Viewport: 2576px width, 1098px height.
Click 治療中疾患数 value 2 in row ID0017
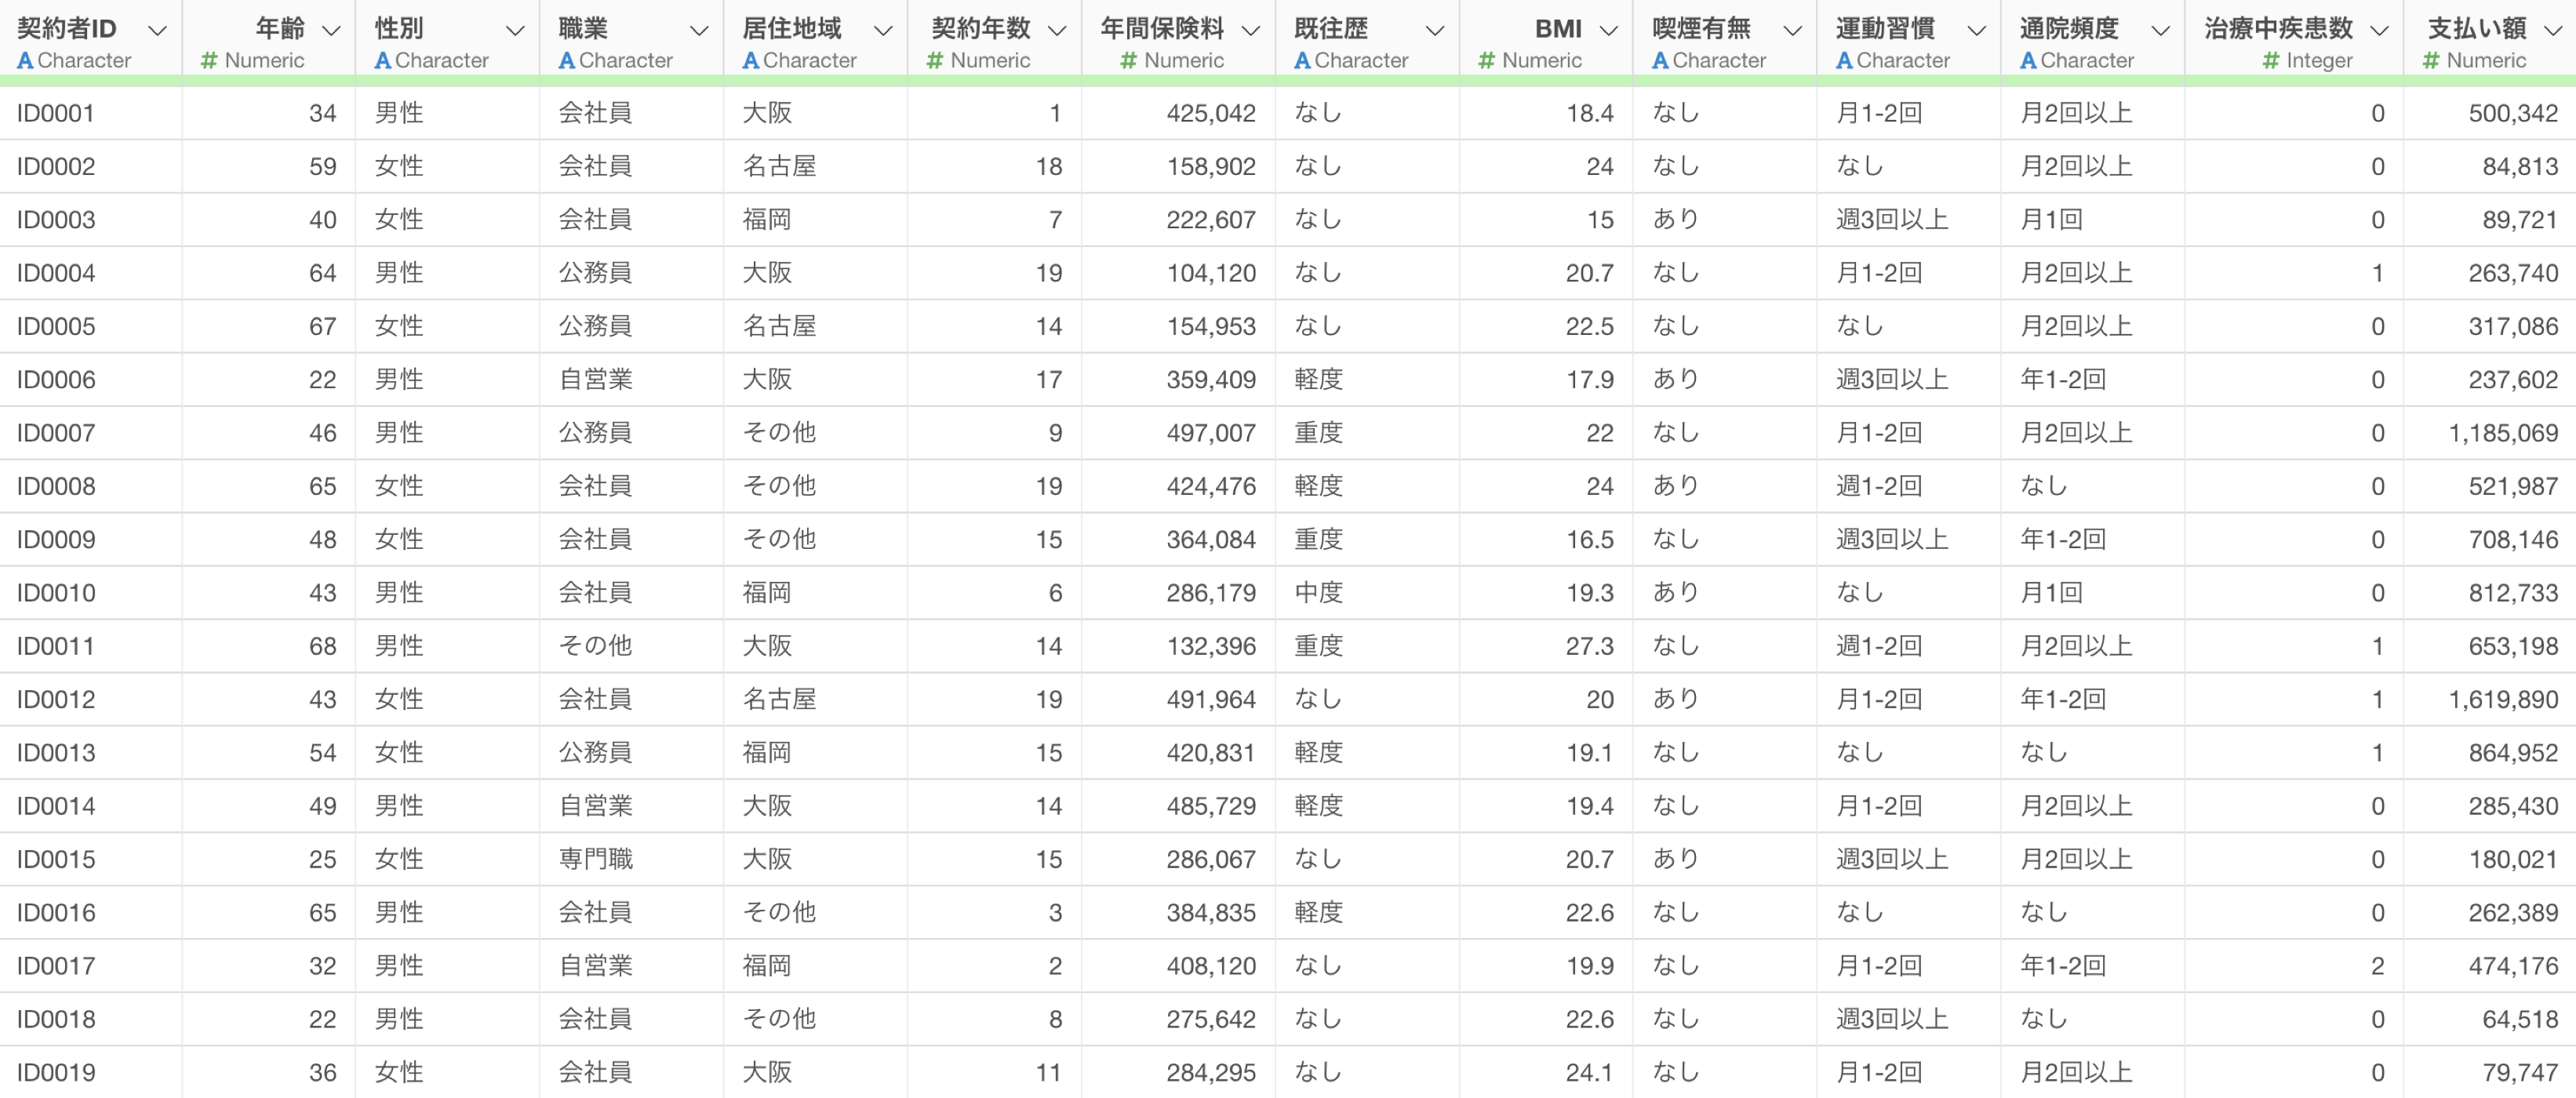pos(2377,966)
